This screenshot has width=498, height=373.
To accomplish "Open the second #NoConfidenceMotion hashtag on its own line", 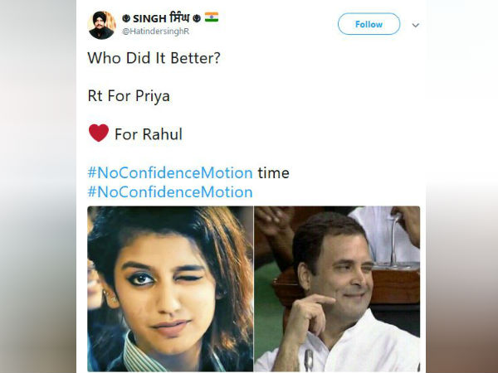I will (170, 192).
